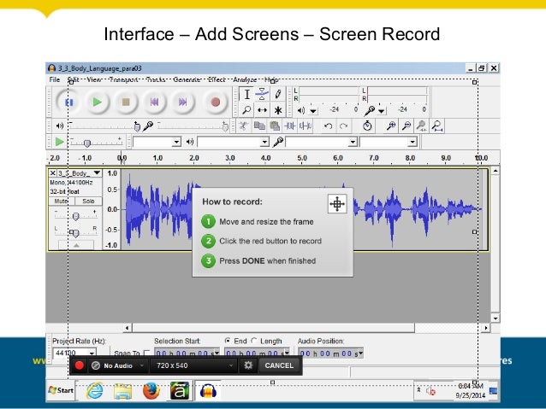
Task: Solo the 3_3_Body track
Action: point(88,202)
